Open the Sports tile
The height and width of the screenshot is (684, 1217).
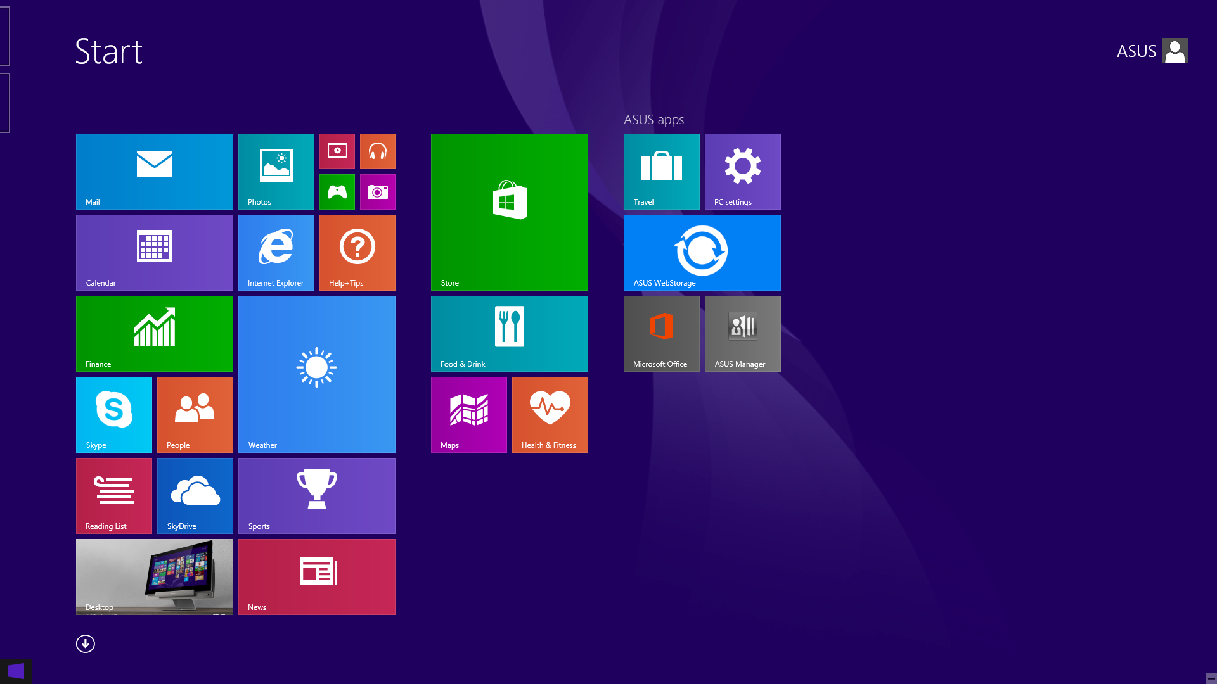(317, 496)
